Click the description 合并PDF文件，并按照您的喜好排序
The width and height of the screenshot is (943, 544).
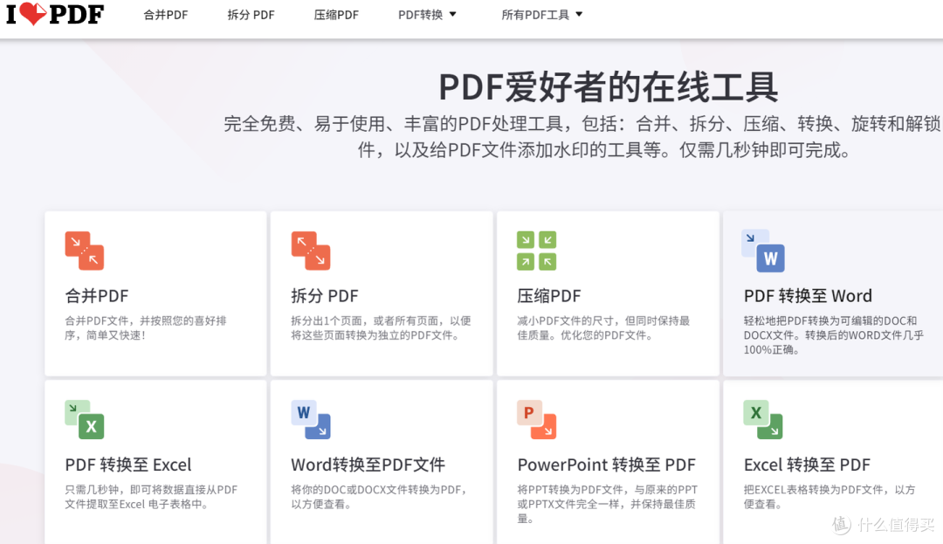[x=146, y=327]
